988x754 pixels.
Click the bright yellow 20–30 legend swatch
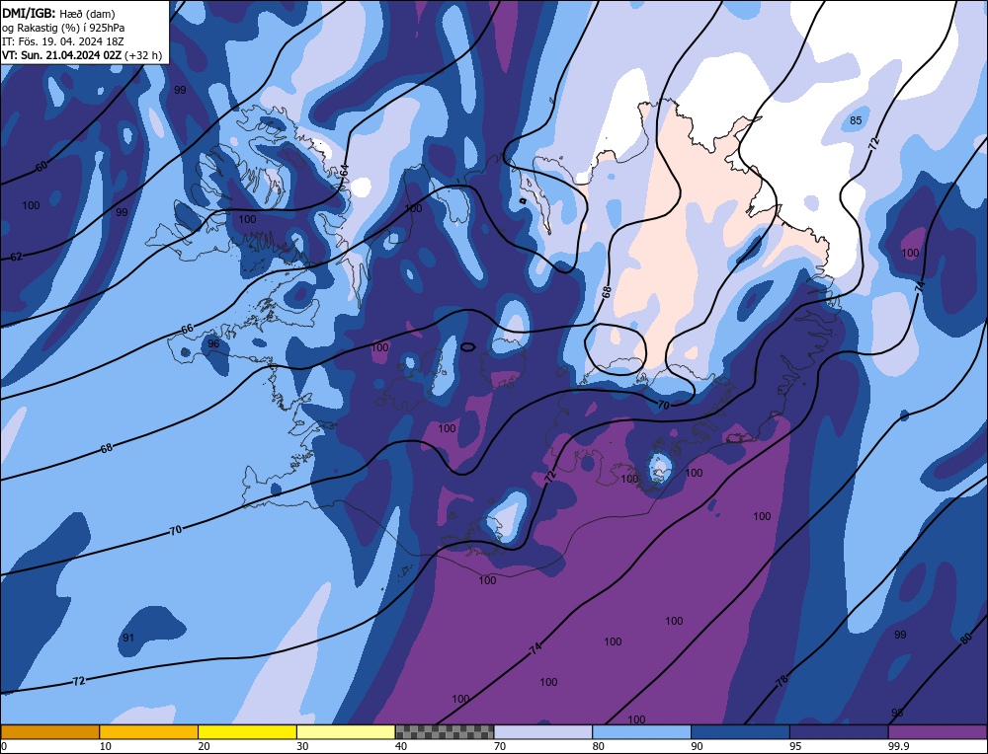[247, 731]
